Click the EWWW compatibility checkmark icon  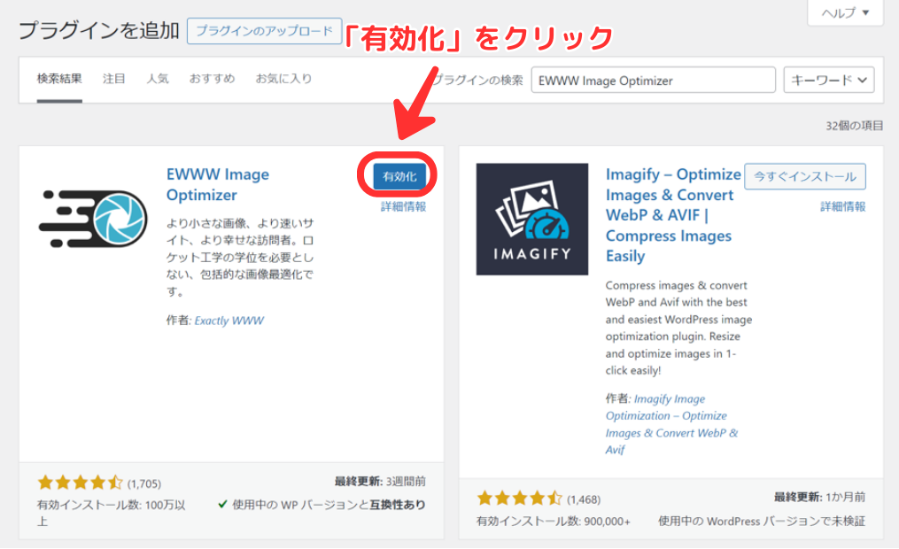click(222, 505)
